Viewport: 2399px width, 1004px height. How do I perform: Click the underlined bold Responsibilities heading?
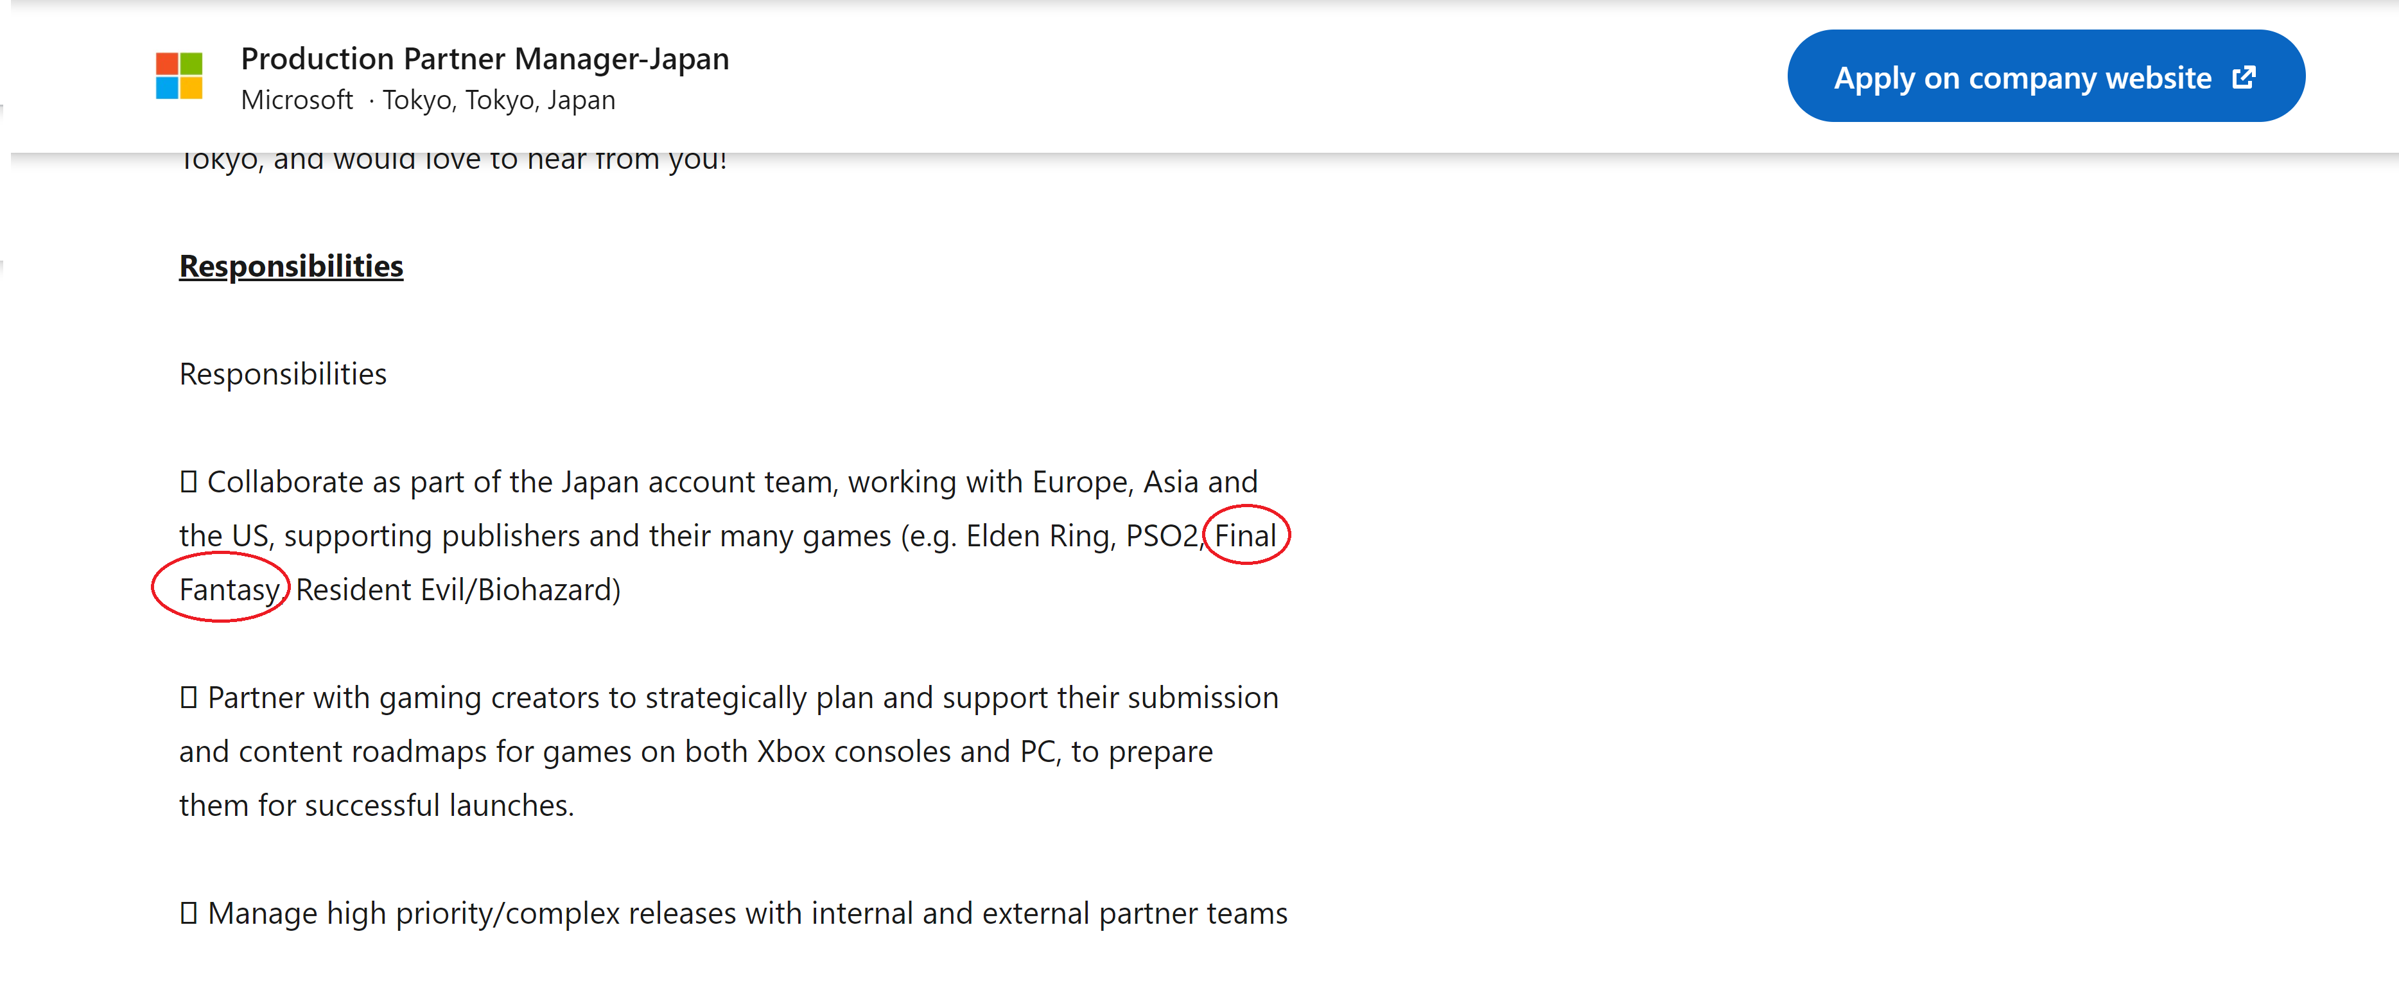[290, 266]
